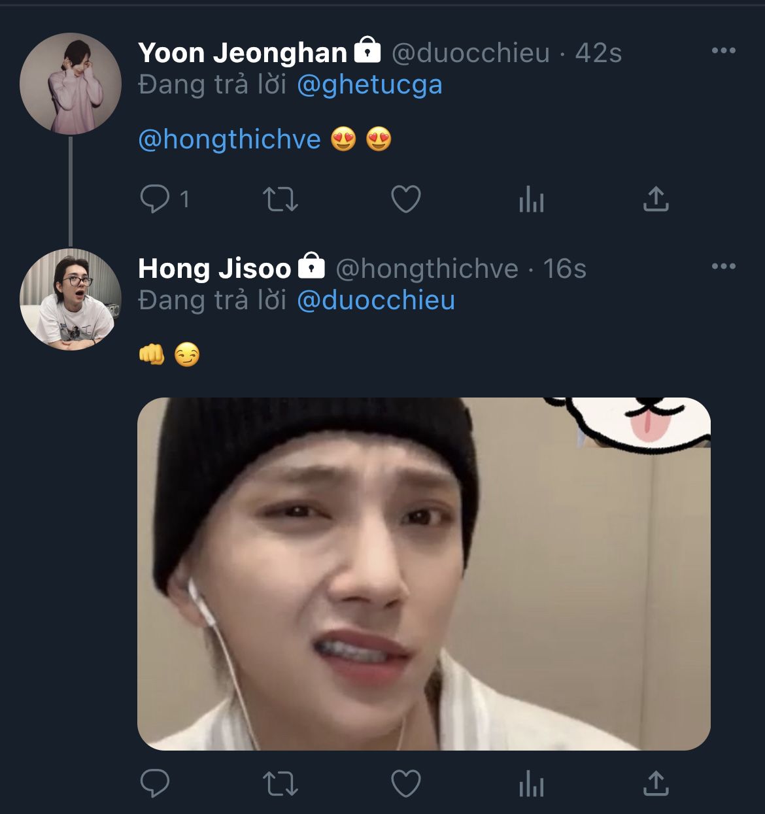The image size is (765, 814).
Task: Share Hong Jisoo's tweet
Action: pos(656,783)
